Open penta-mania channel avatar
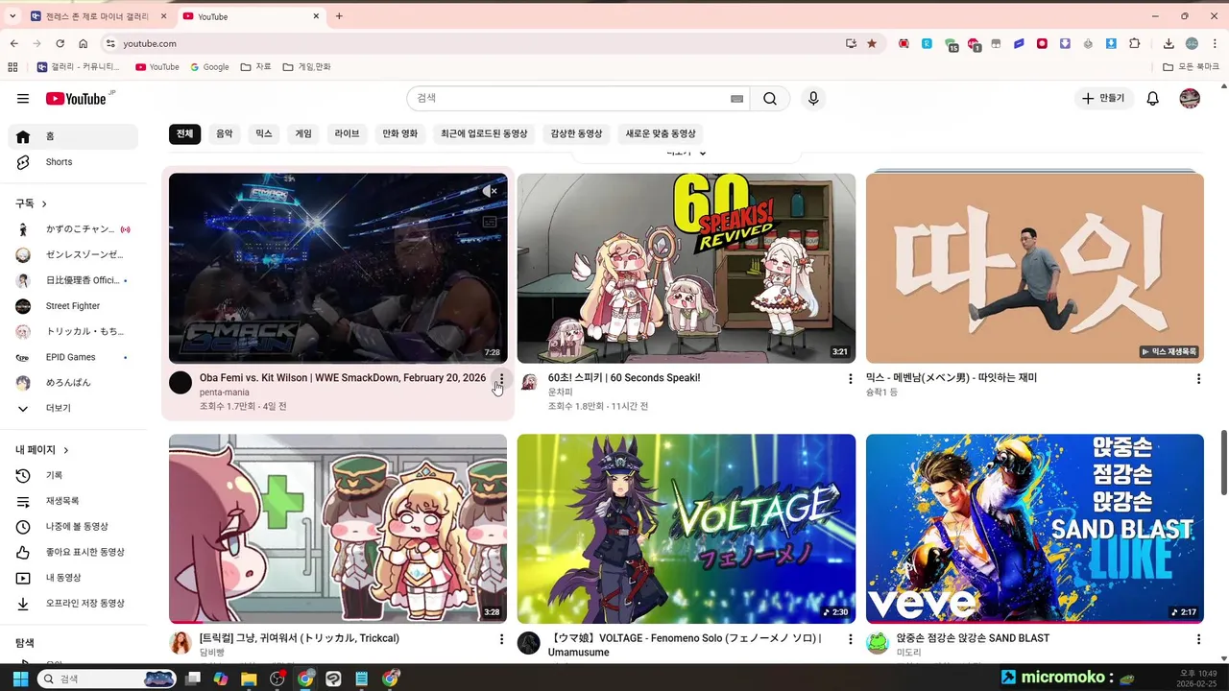1229x691 pixels. (x=181, y=383)
